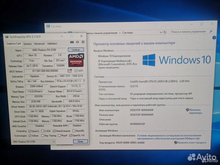Toggle the UEFI checkbox
This screenshot has height=165, width=220.
coord(76,71)
